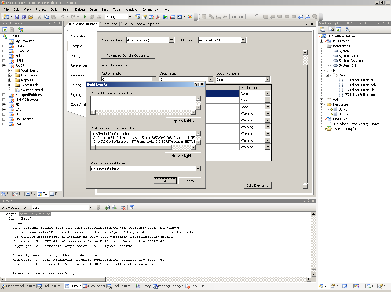The height and width of the screenshot is (292, 391).
Task: Click the Increase Indent toolbar icon
Action: [x=241, y=17]
